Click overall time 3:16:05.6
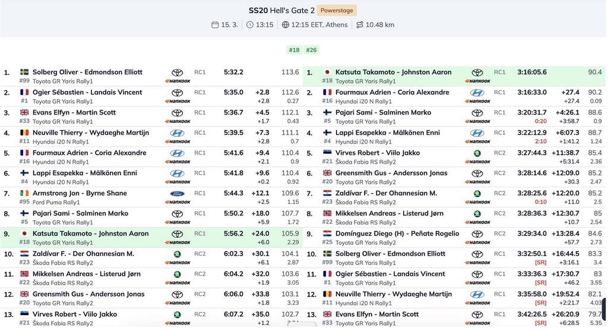Viewport: 608px width, 331px height. point(532,72)
